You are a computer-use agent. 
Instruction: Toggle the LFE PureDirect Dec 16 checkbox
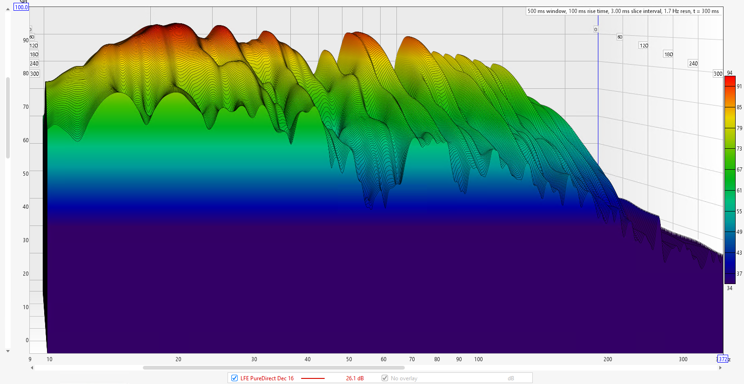click(235, 378)
